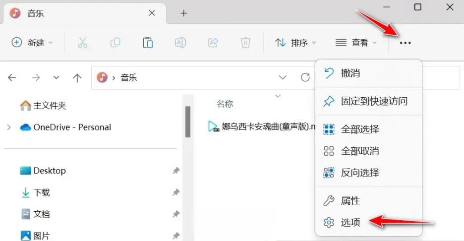This screenshot has height=241, width=464.
Task: Click the pin icon beside 下载
Action: coord(176,192)
